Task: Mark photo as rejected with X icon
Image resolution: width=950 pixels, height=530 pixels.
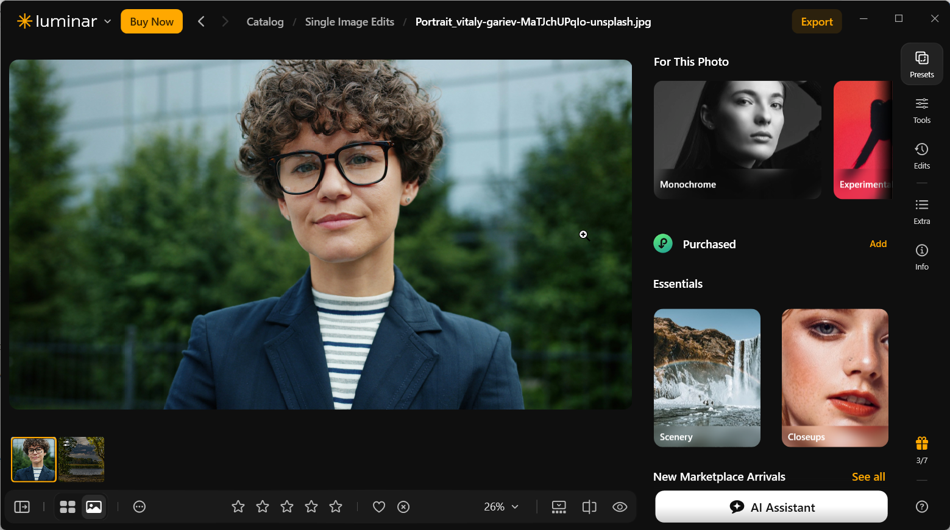Action: pos(403,507)
